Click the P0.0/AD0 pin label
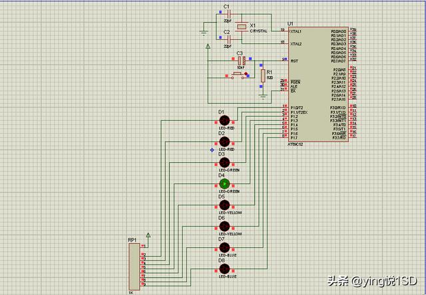Image resolution: width=426 pixels, height=295 pixels. 339,31
